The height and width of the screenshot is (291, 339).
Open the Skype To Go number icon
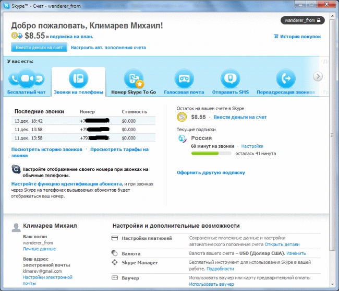134,78
